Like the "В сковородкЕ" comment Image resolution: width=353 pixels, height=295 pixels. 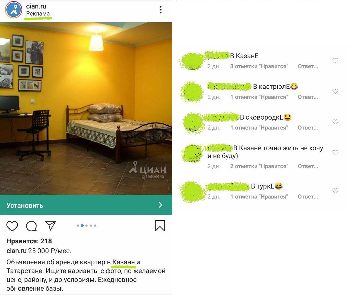[335, 122]
